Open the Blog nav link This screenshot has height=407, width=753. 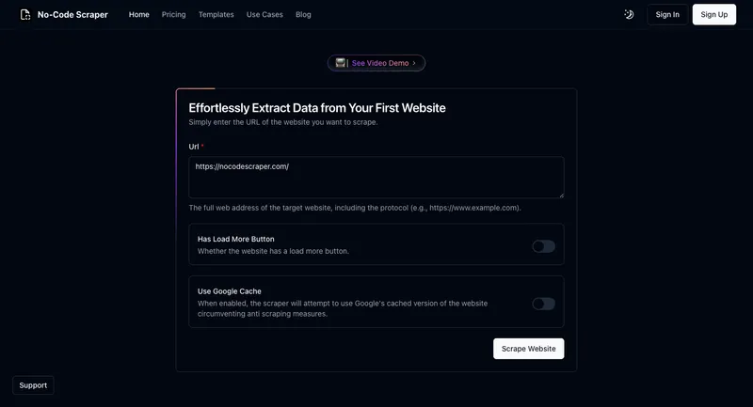pyautogui.click(x=303, y=14)
